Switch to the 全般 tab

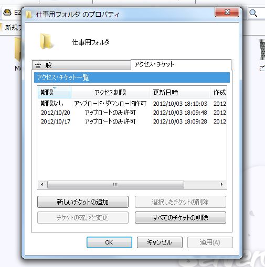click(x=81, y=65)
